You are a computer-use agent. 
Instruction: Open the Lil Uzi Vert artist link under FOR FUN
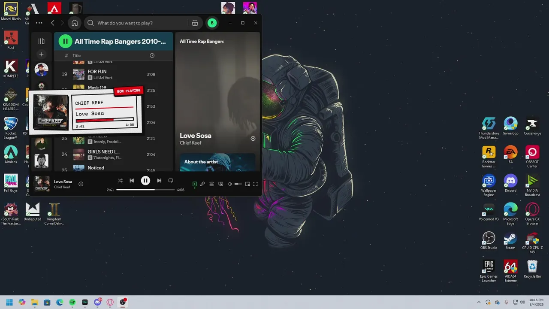point(103,78)
